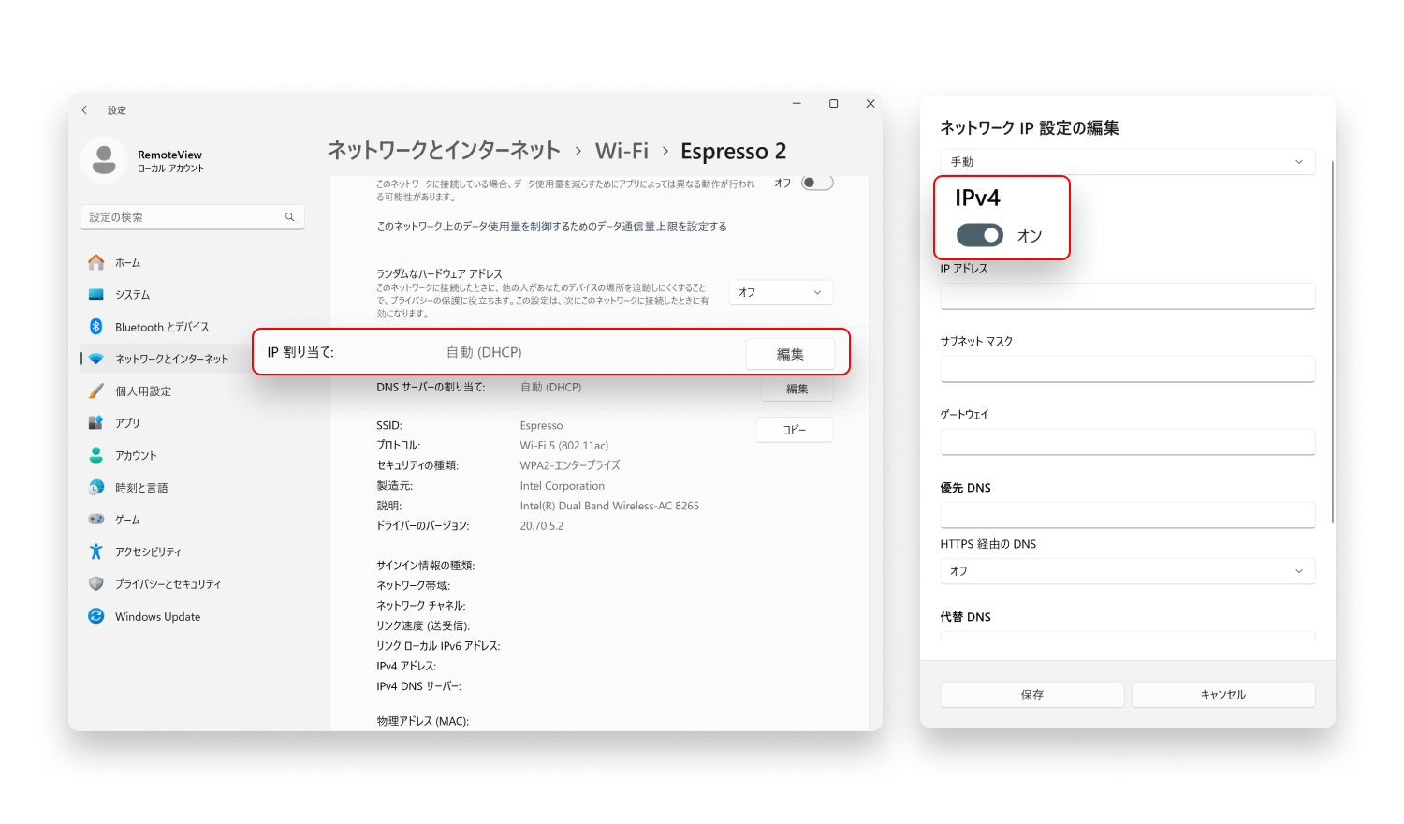This screenshot has width=1404, height=824.
Task: Expand the ランダムなハードウェア アドレス dropdown
Action: point(781,292)
